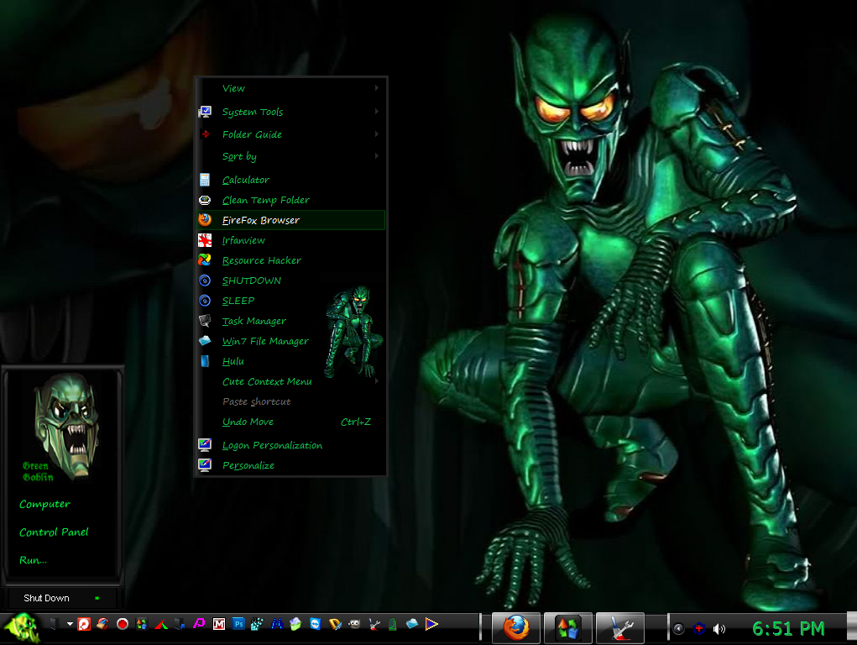The width and height of the screenshot is (857, 645).
Task: Open Control Panel from start menu
Action: click(x=54, y=532)
